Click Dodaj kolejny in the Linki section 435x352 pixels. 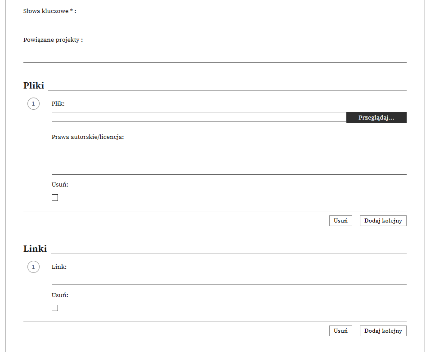click(x=383, y=331)
